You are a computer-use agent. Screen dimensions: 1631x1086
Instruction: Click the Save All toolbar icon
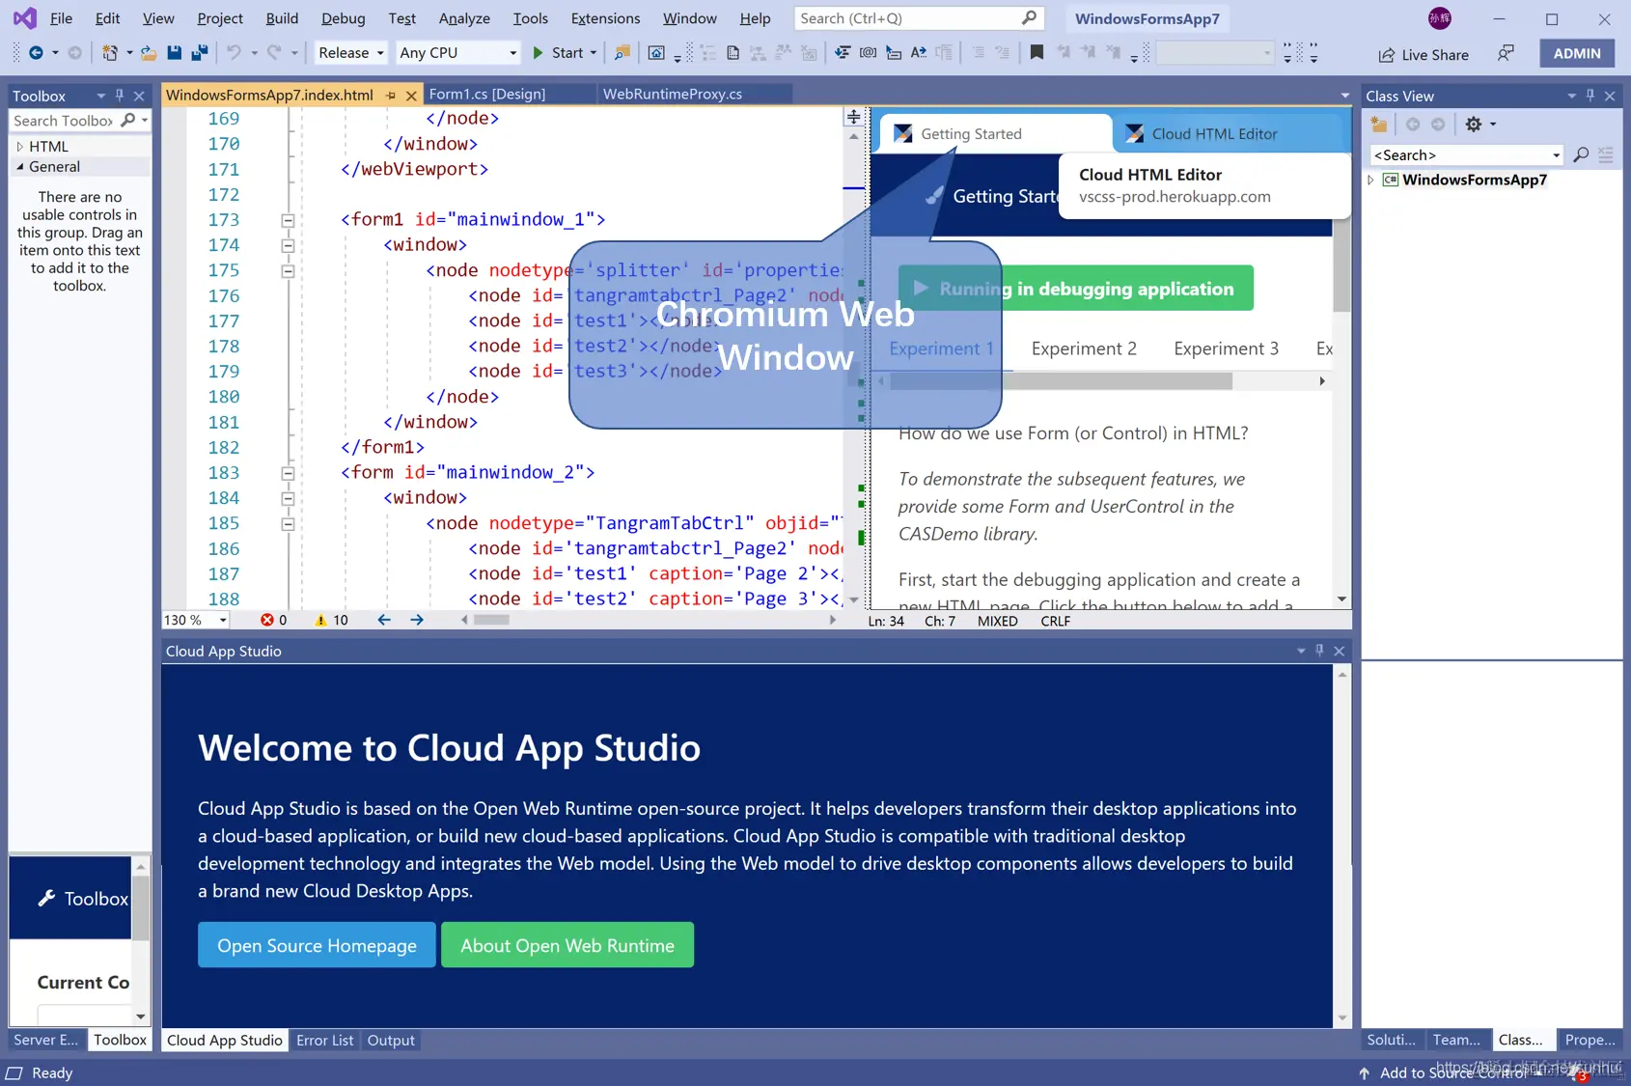point(200,53)
